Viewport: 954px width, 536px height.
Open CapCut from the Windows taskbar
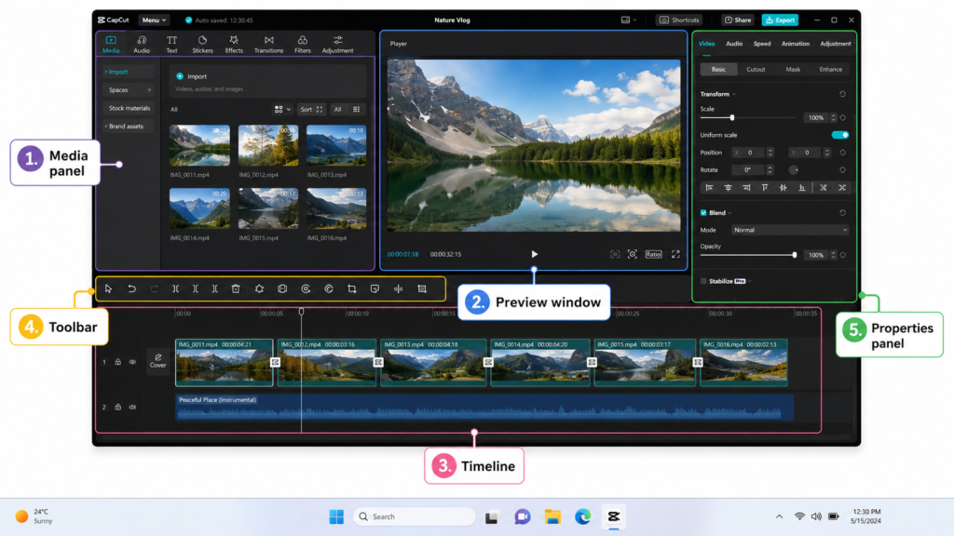coord(613,516)
